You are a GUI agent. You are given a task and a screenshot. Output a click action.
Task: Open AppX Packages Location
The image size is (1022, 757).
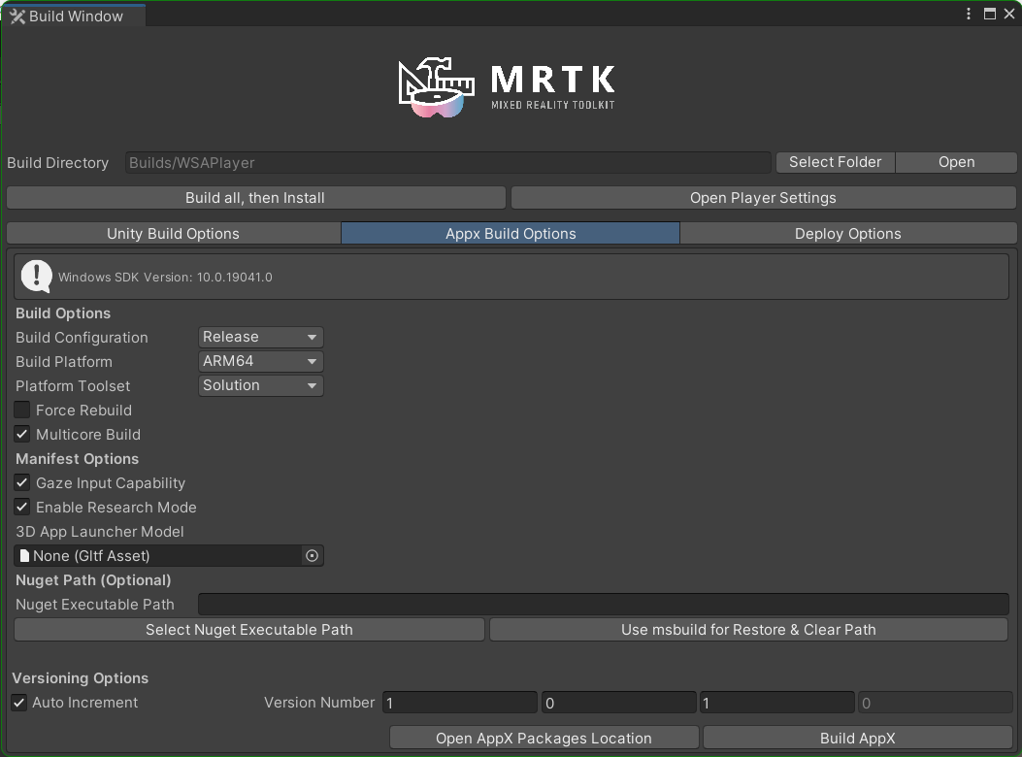click(x=544, y=739)
